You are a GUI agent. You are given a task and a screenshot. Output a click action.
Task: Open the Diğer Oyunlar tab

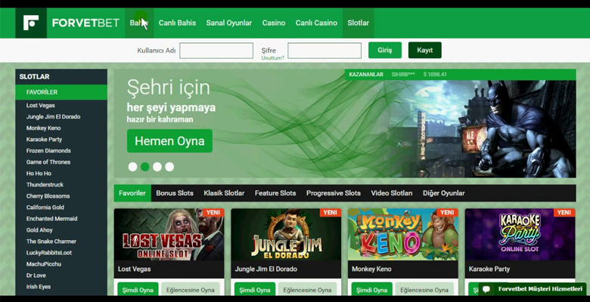(x=443, y=193)
